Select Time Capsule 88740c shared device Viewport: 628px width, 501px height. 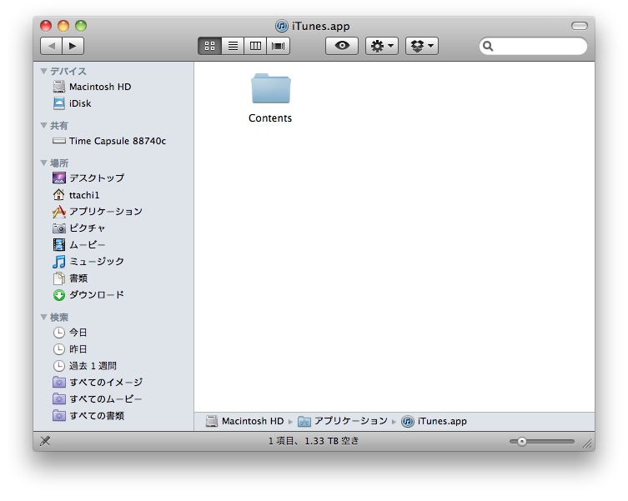pyautogui.click(x=117, y=141)
